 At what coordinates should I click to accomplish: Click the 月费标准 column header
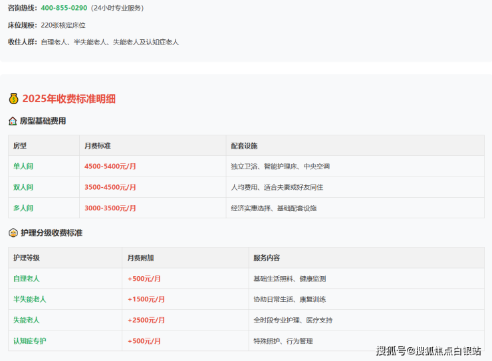[98, 146]
